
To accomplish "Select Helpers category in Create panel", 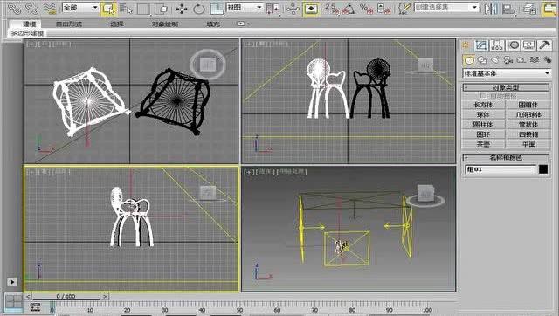I will (x=521, y=60).
